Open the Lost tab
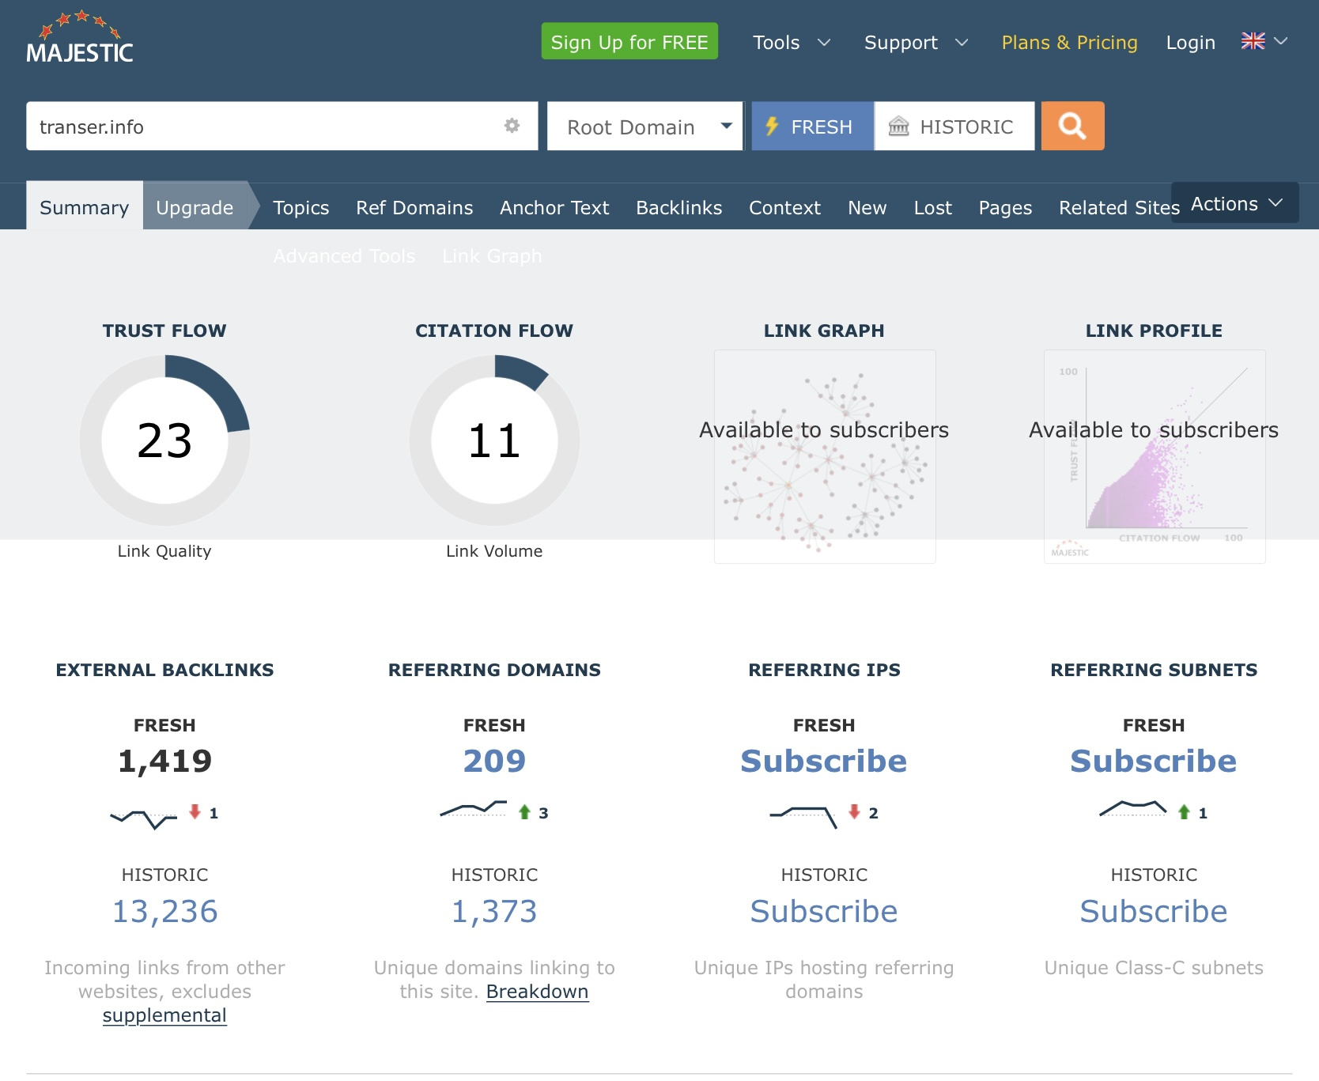The image size is (1319, 1081). (x=933, y=207)
